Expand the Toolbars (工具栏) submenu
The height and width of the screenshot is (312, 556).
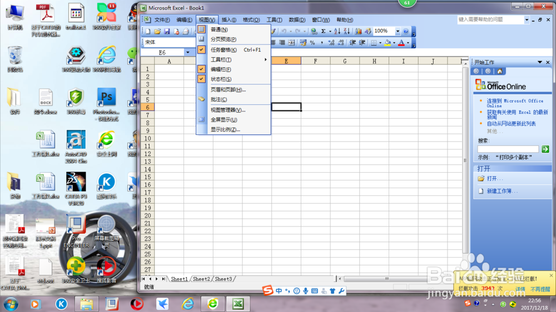pyautogui.click(x=234, y=59)
